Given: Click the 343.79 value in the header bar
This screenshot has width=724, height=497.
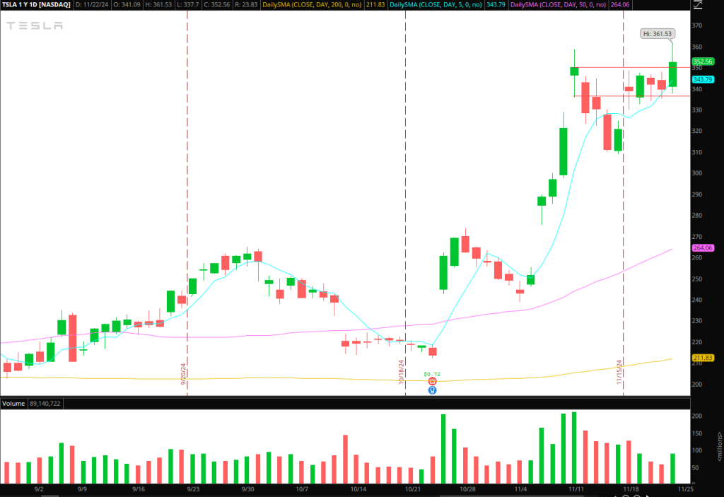Looking at the screenshot, I should tap(496, 5).
